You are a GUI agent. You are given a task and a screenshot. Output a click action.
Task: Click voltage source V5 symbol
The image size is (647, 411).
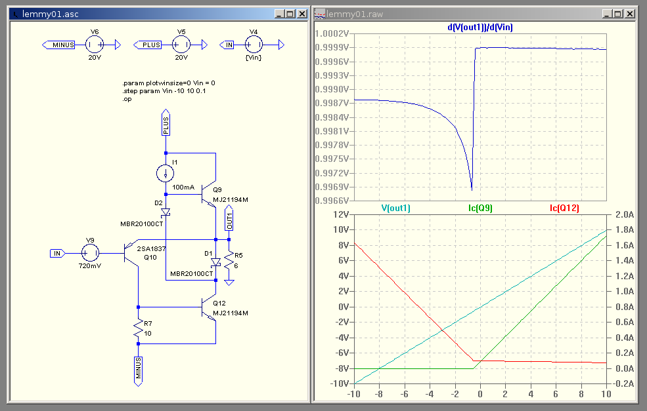(x=181, y=45)
